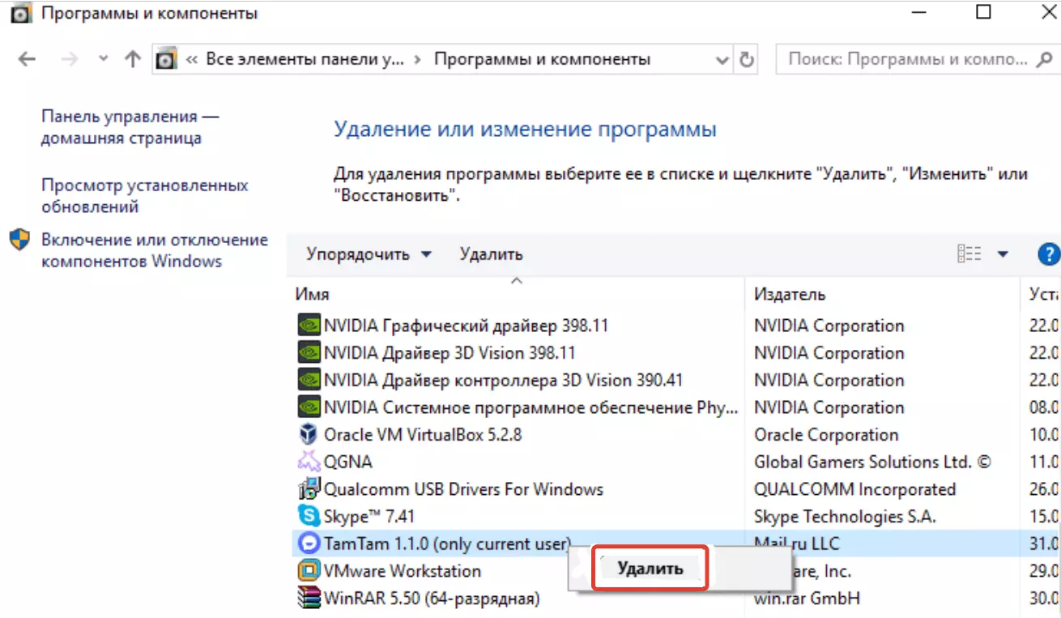The width and height of the screenshot is (1061, 618).
Task: Click icon of NVIDIA Драйвер контроллера 3D Vision
Action: pyautogui.click(x=309, y=380)
